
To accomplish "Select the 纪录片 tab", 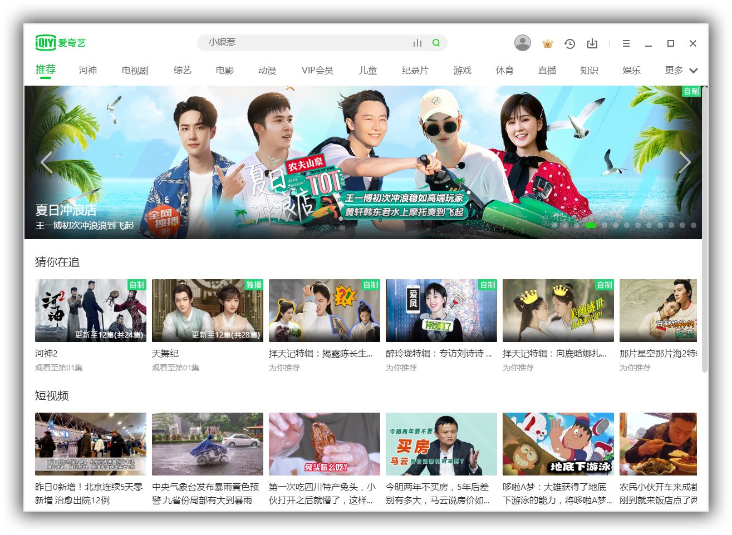I will point(415,71).
